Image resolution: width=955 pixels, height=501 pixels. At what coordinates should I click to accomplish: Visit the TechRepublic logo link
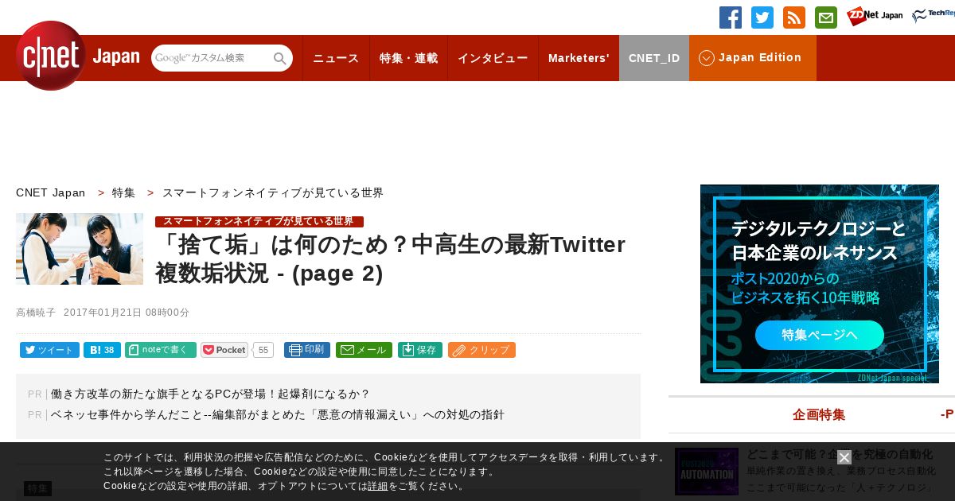(x=934, y=16)
